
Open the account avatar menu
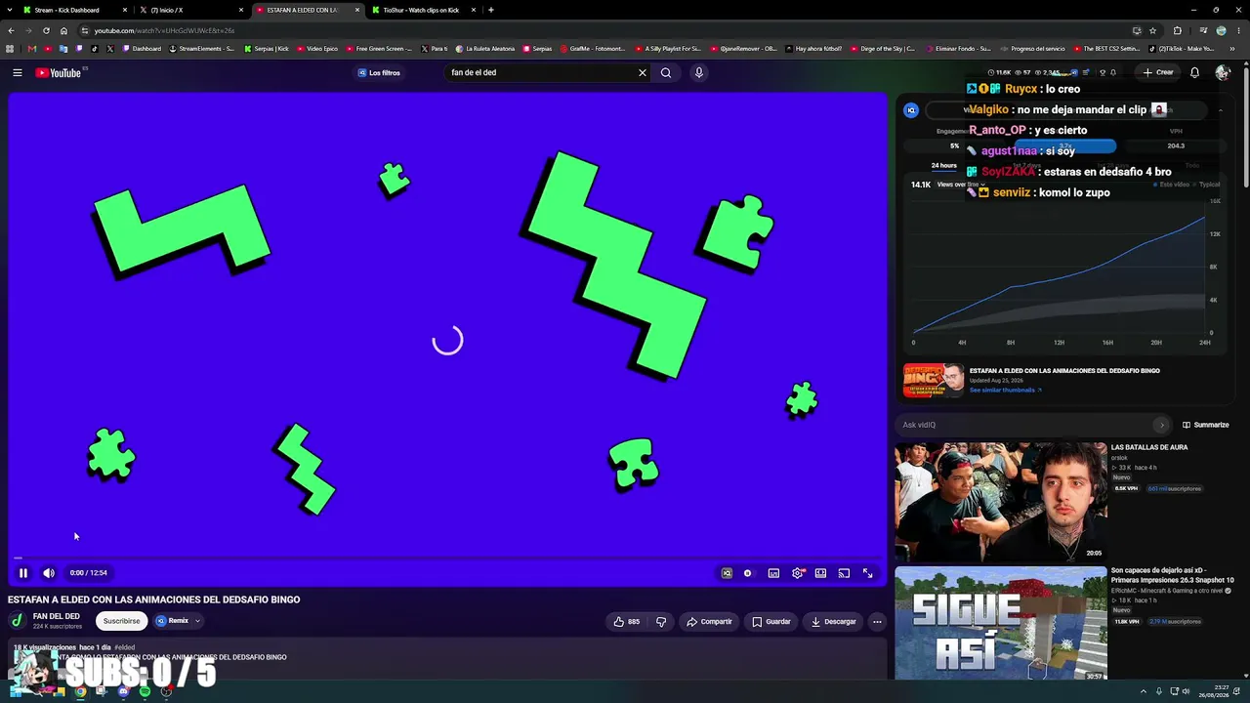[1223, 72]
